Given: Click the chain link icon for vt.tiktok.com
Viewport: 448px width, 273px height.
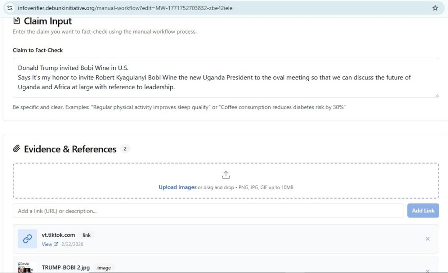Looking at the screenshot, I should pos(28,239).
